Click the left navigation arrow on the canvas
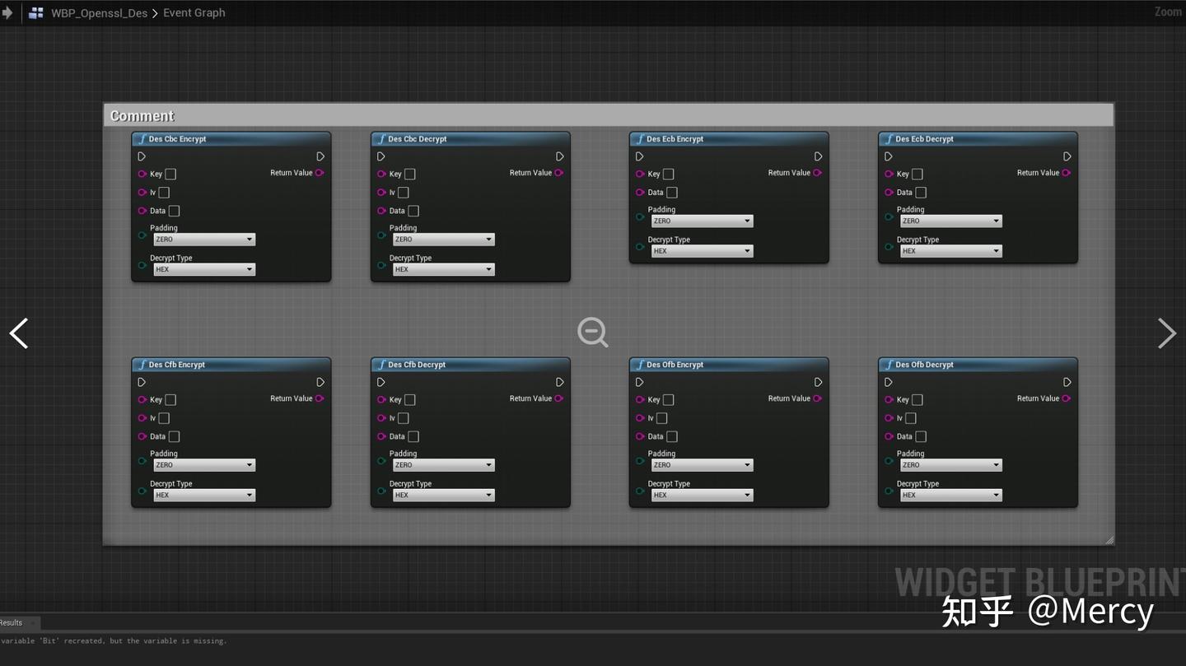 (18, 333)
